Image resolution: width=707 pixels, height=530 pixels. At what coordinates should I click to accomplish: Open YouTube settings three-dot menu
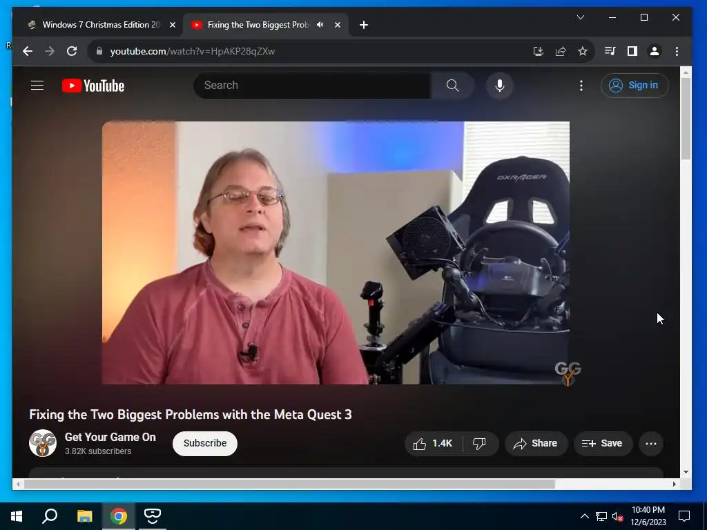(581, 86)
